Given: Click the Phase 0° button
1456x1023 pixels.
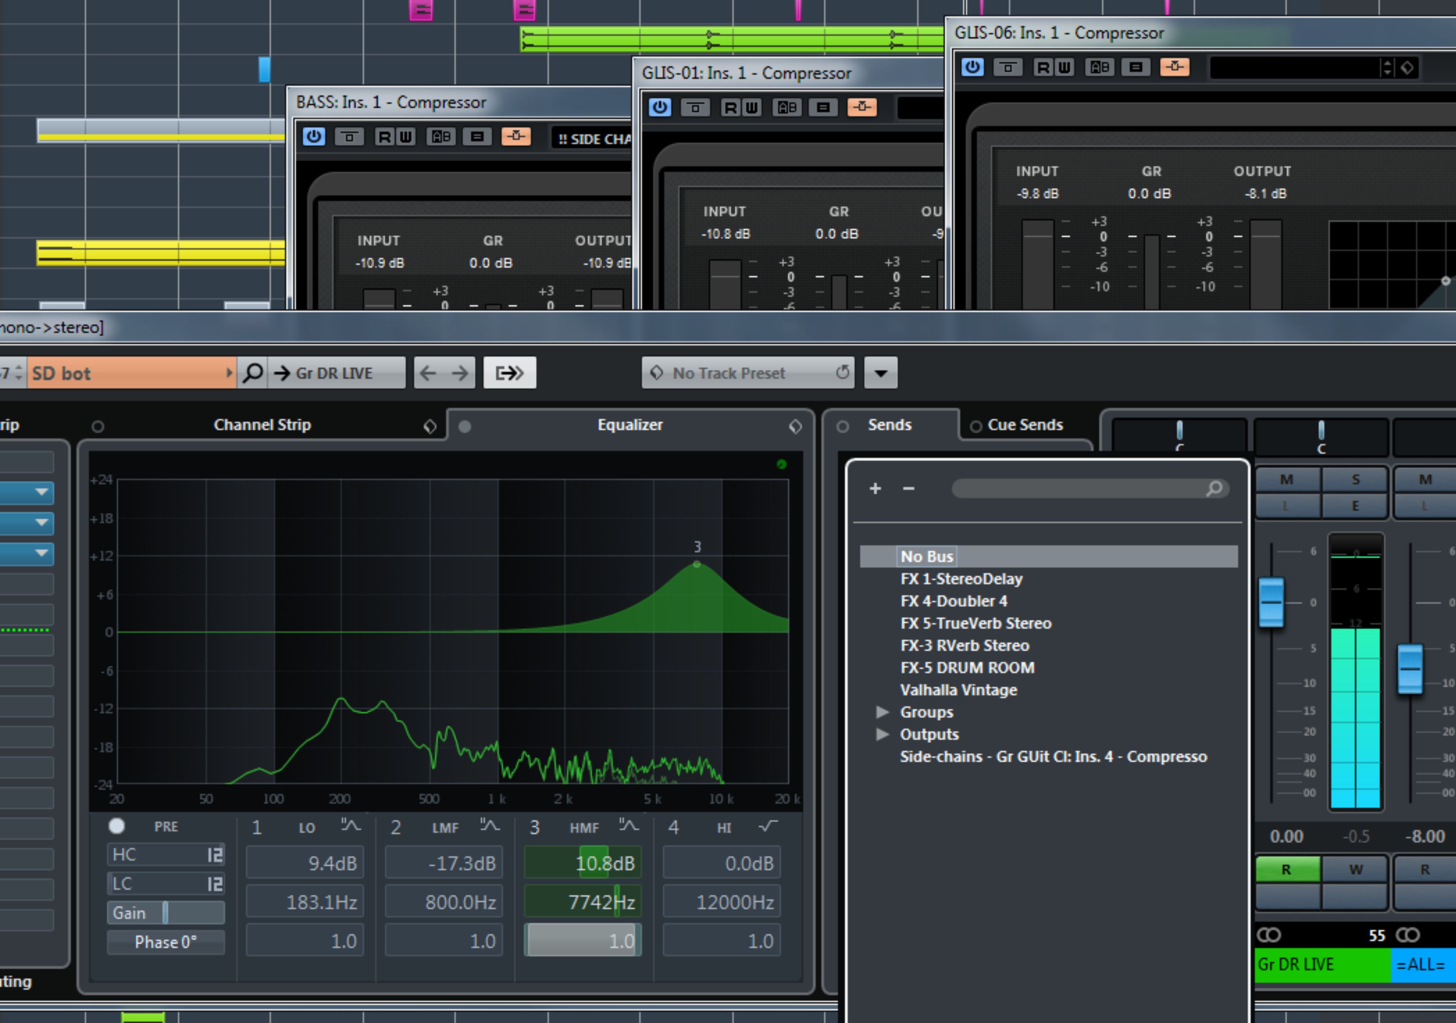Looking at the screenshot, I should [x=165, y=942].
